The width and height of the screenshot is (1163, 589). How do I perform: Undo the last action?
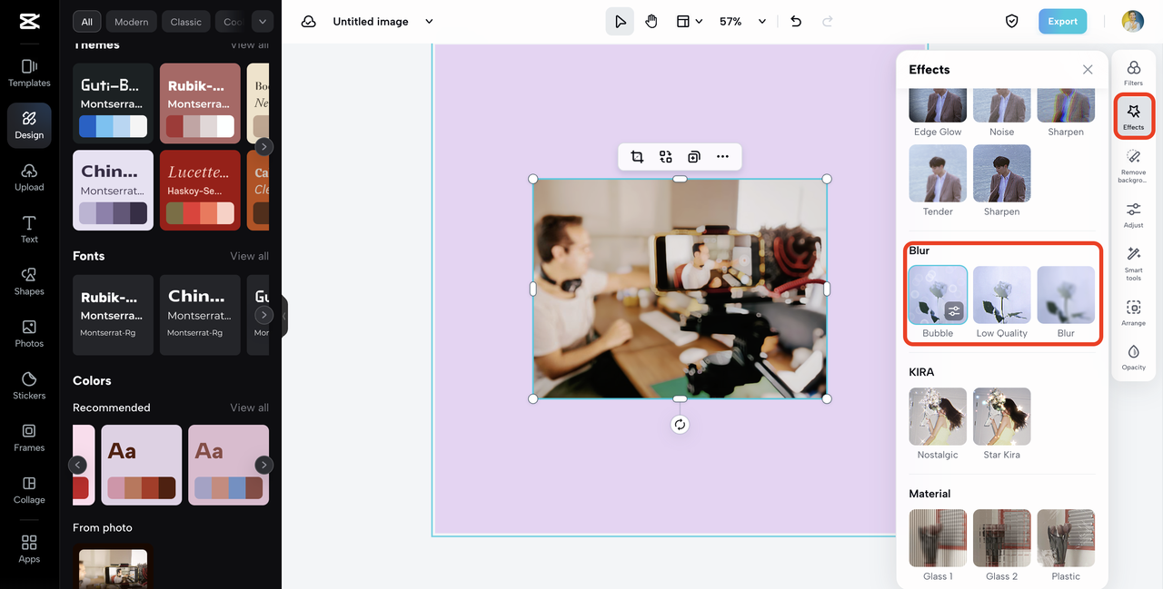[796, 22]
